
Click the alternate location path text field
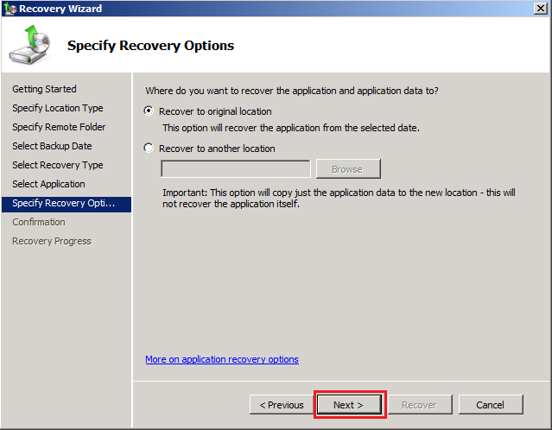[x=235, y=169]
